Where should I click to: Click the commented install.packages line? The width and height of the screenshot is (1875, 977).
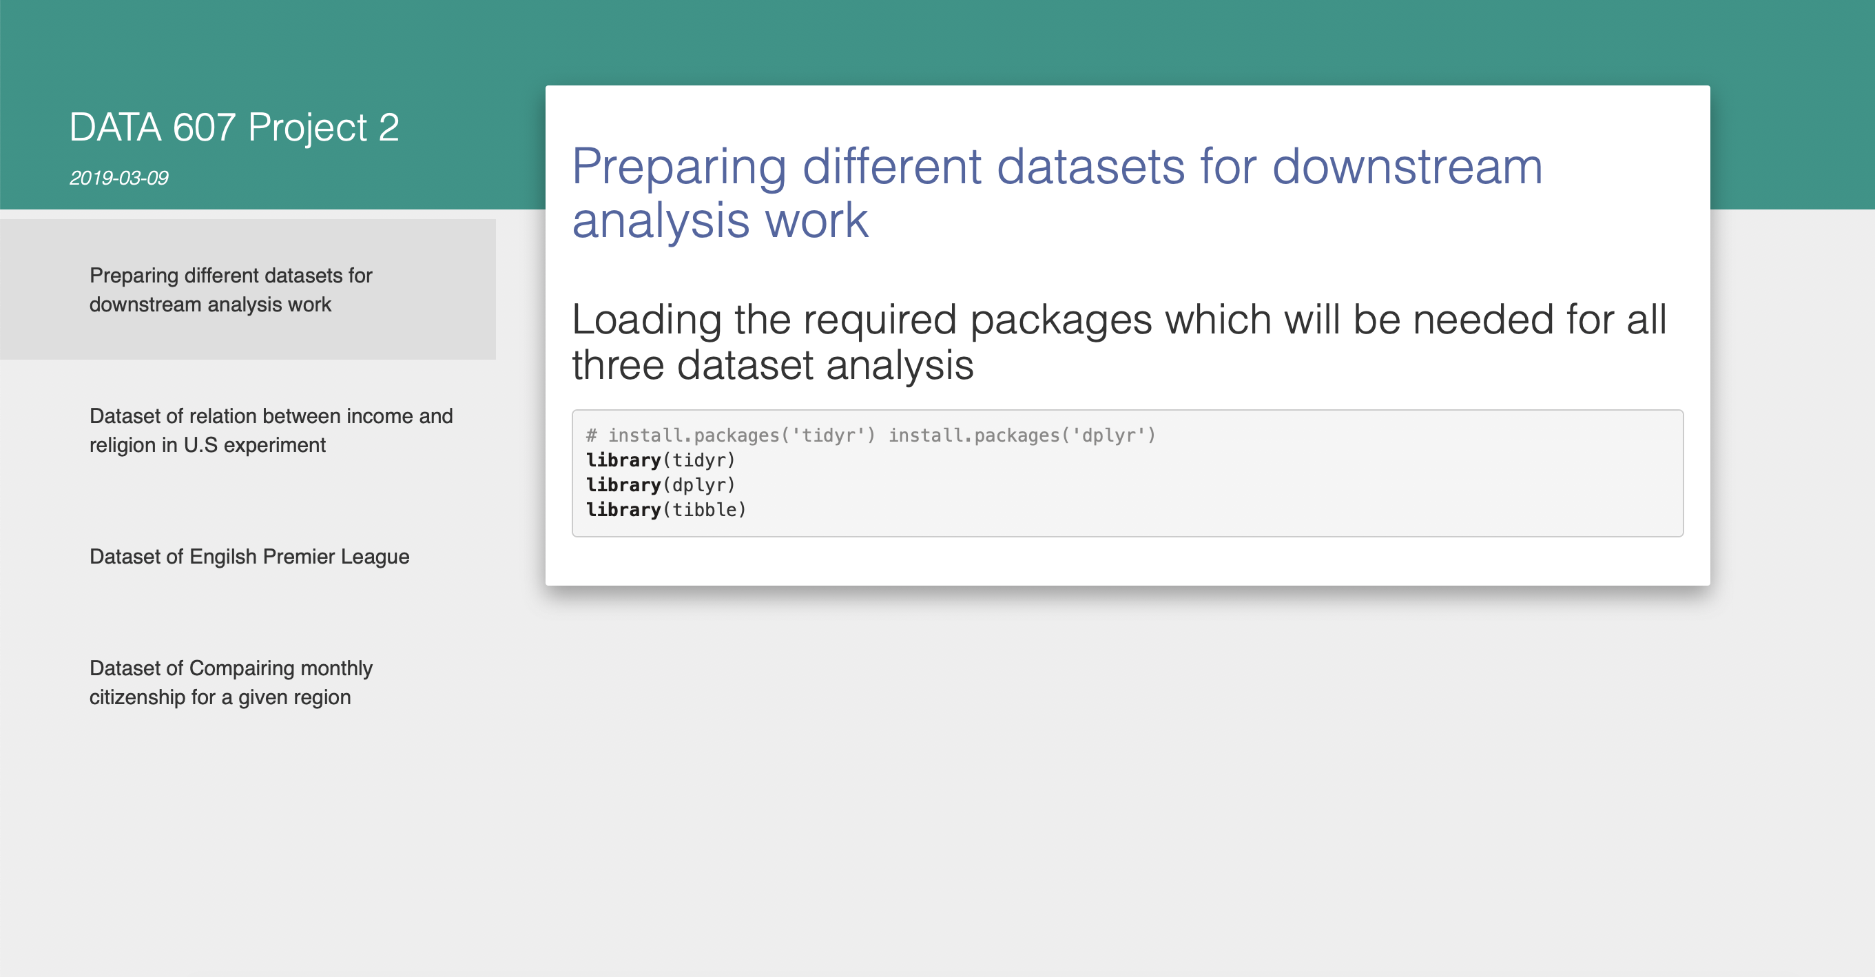point(871,435)
